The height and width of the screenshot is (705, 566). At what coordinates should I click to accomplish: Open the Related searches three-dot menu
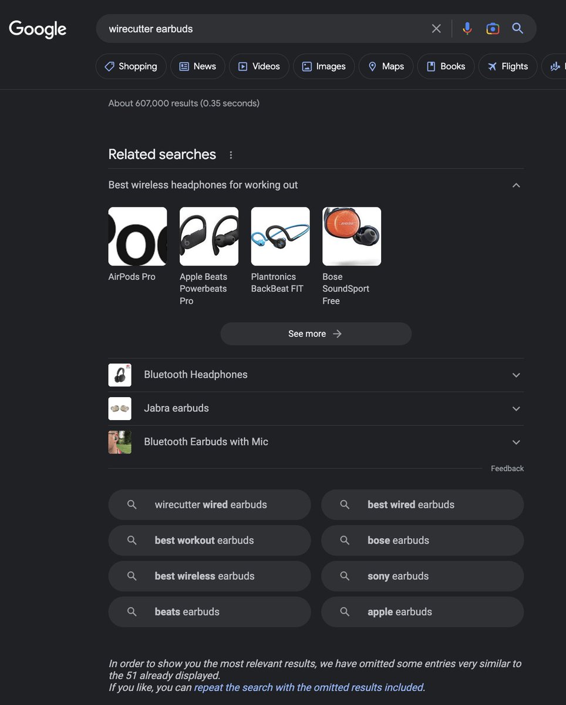(x=231, y=155)
